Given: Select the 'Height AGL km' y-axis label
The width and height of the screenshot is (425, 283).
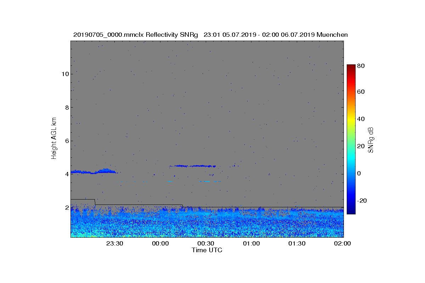Looking at the screenshot, I should click(54, 138).
